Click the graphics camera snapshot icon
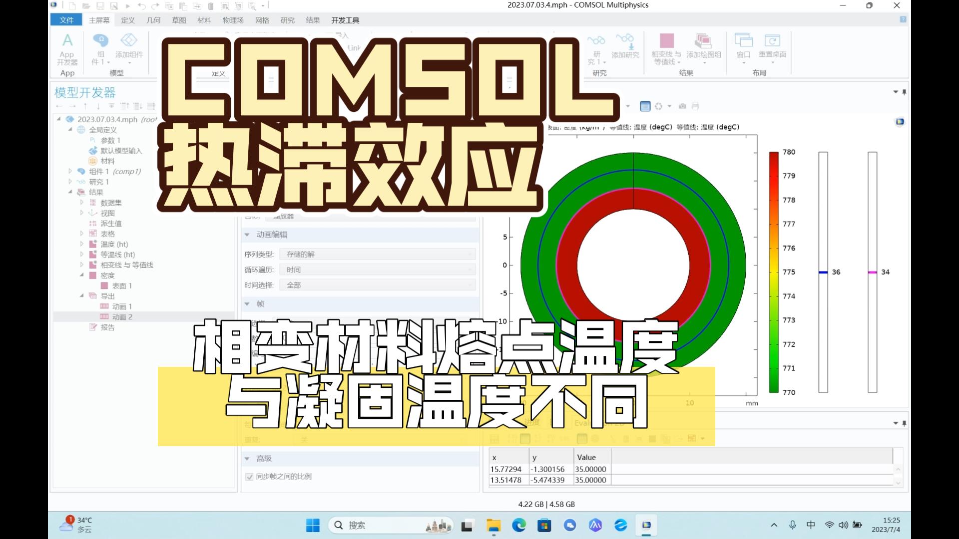Screen dimensions: 959x539 (x=682, y=106)
